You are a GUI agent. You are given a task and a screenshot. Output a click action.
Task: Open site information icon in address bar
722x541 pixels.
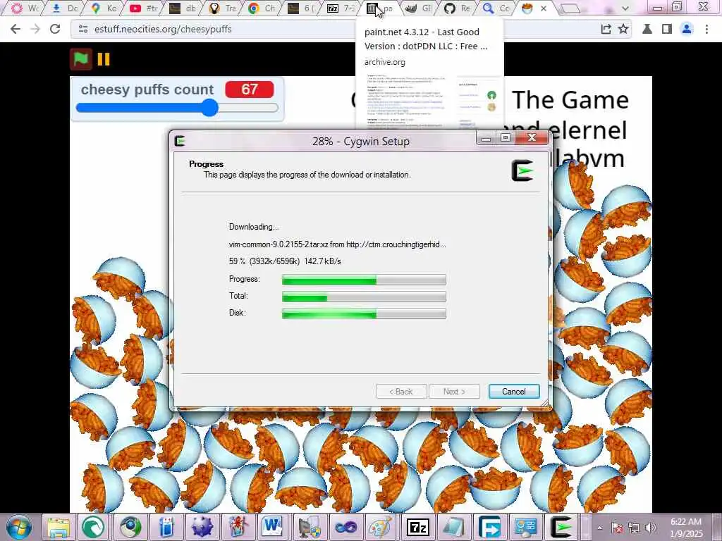click(x=83, y=29)
